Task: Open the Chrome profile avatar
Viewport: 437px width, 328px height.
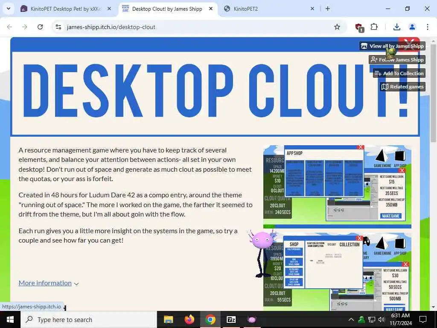Action: point(412,27)
